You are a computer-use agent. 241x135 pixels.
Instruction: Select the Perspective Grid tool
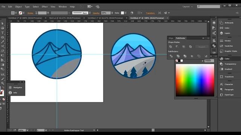point(3,60)
